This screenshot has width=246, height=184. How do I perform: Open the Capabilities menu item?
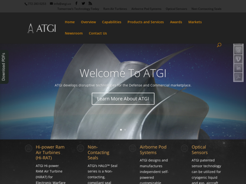(x=112, y=22)
